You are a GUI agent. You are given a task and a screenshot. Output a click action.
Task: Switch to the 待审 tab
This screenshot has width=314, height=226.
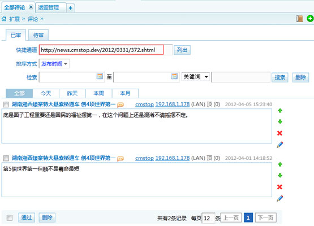click(38, 35)
